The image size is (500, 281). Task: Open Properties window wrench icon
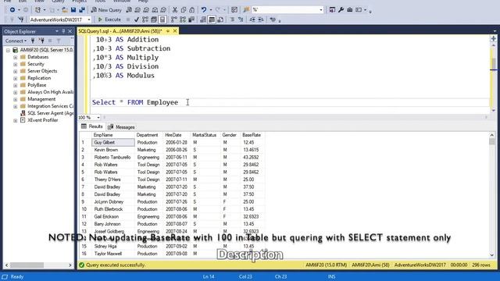click(341, 10)
